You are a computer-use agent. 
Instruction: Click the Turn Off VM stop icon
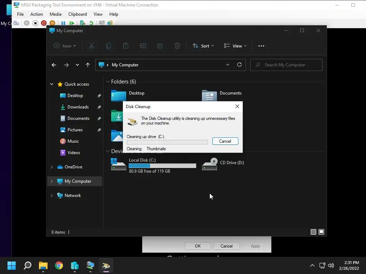pos(35,23)
